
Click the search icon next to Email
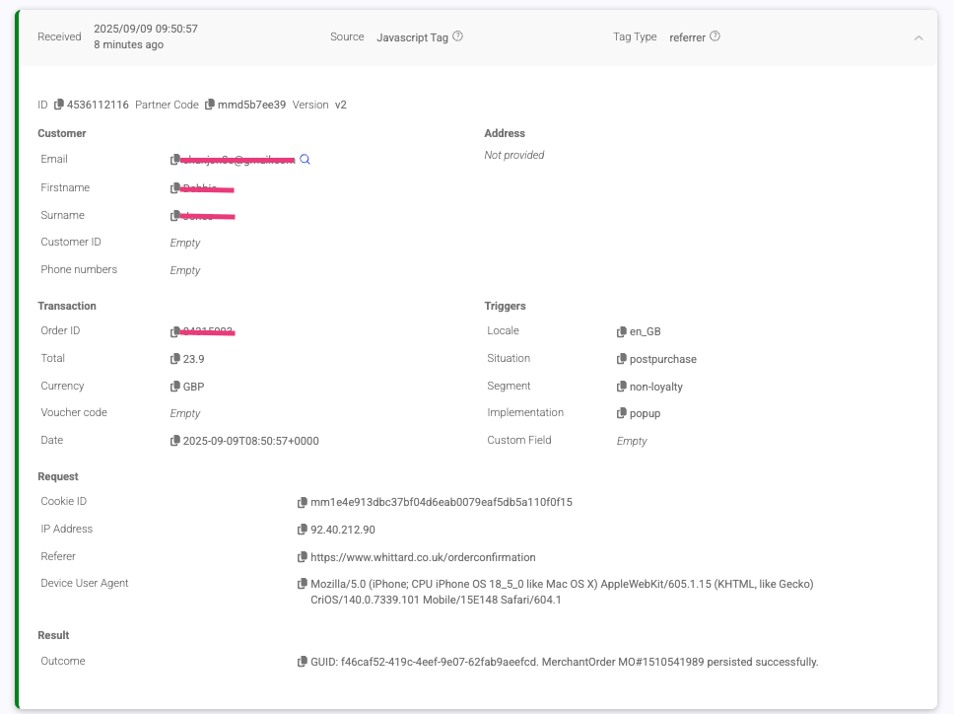(306, 160)
